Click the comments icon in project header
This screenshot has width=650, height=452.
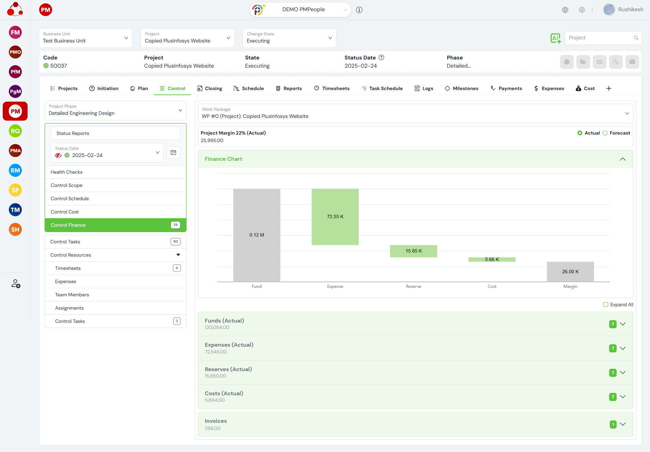click(x=567, y=62)
